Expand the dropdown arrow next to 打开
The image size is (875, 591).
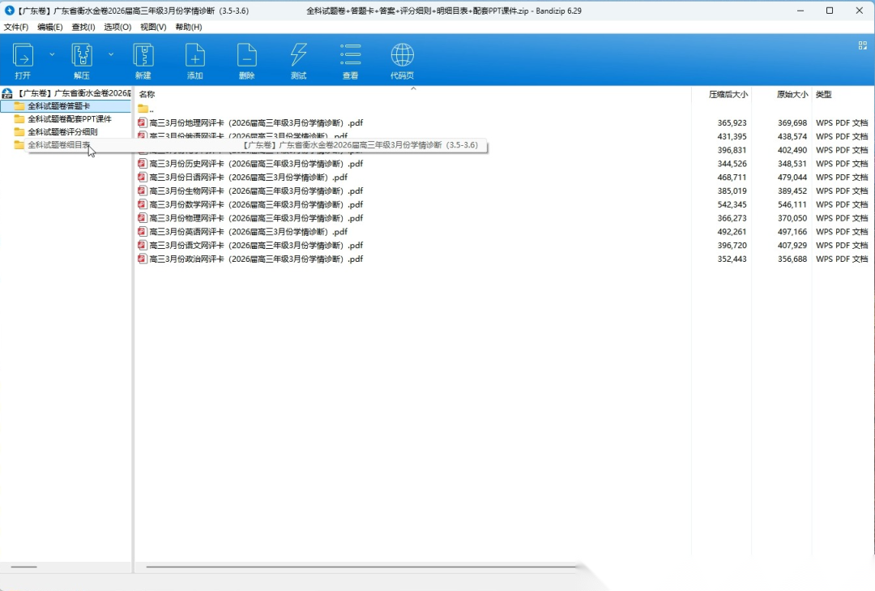(x=52, y=54)
